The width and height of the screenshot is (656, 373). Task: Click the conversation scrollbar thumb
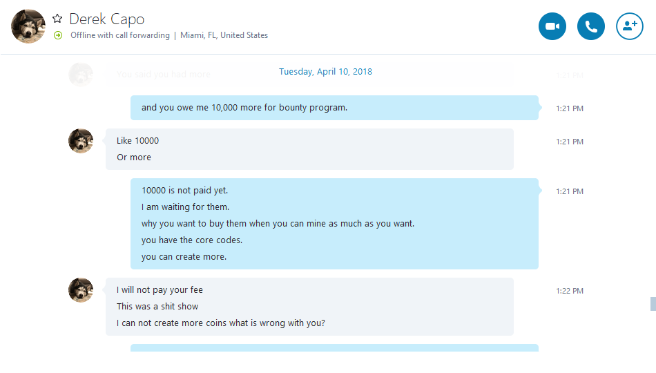[653, 304]
